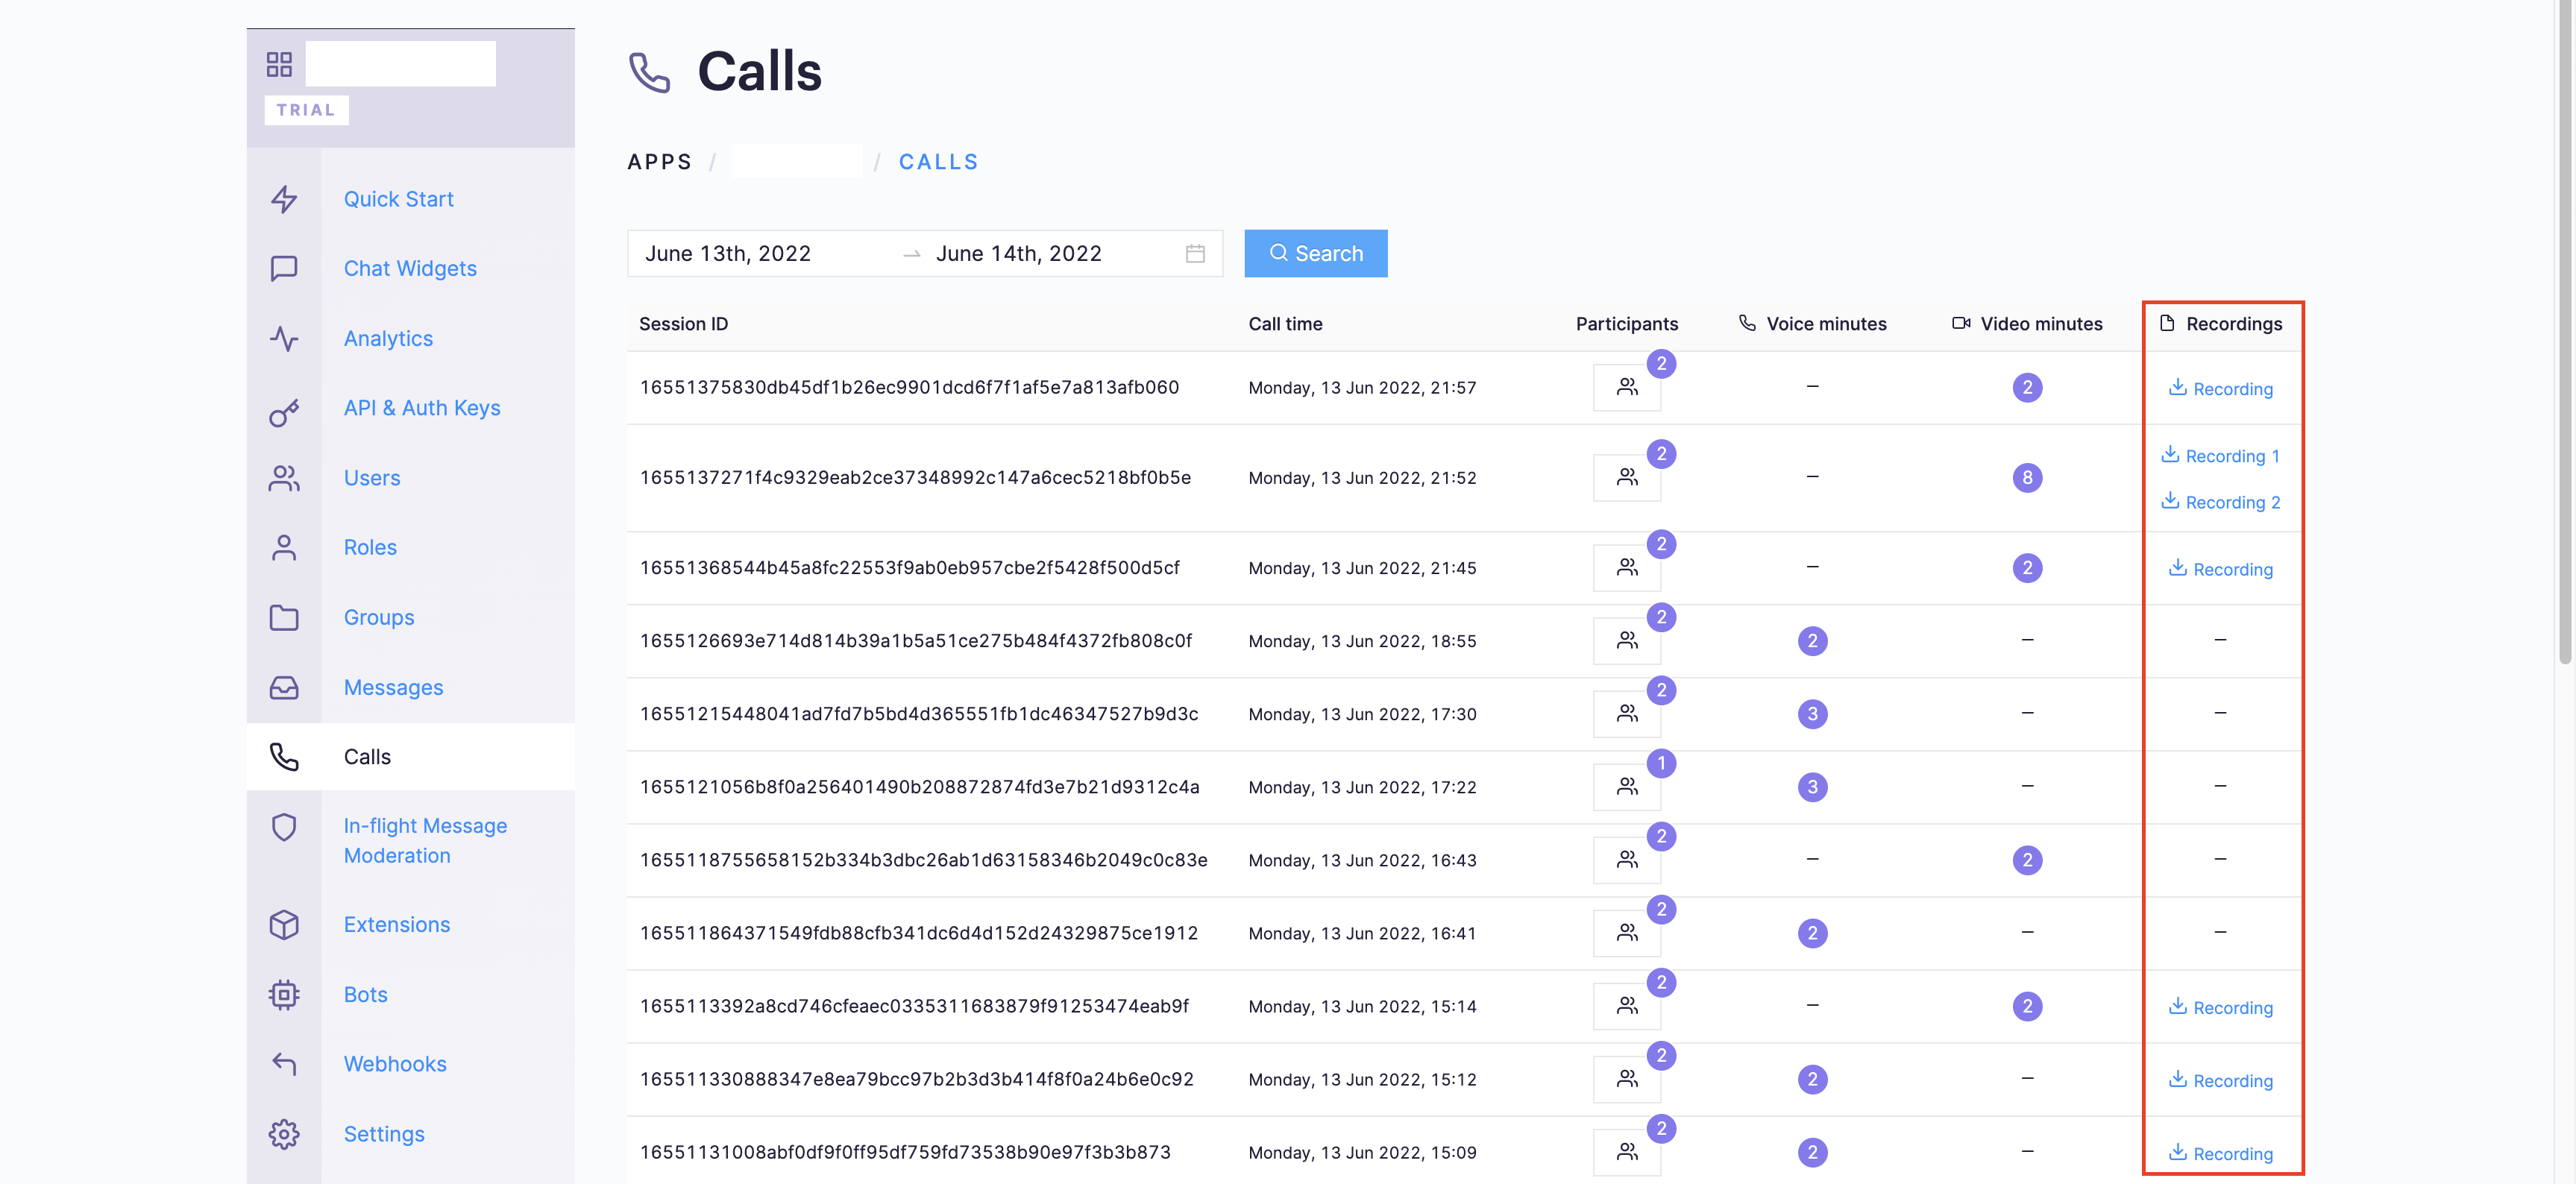
Task: Click the Analytics pulse icon
Action: pos(284,338)
